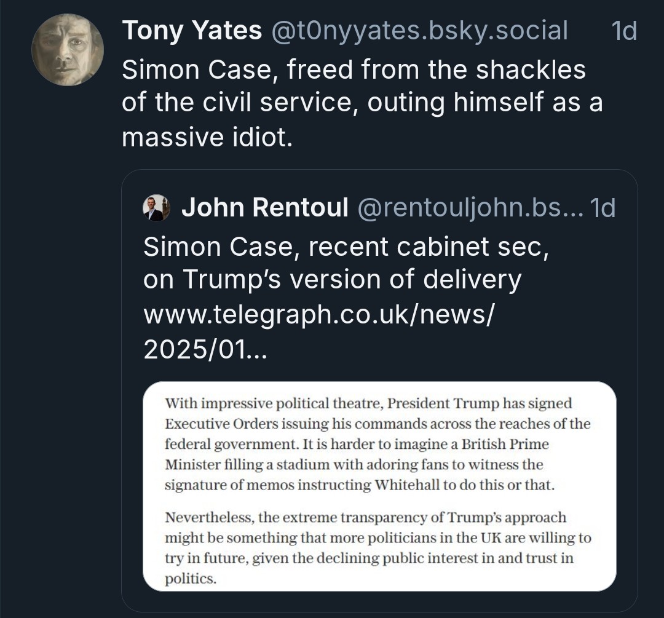
Task: Open quoted text 'Simon Case, recent cabinet sec'
Action: (x=344, y=247)
